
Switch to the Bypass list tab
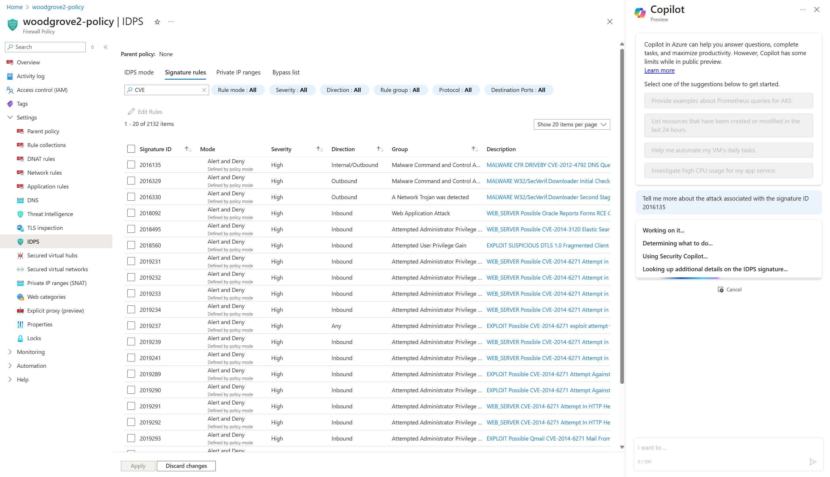coord(286,72)
